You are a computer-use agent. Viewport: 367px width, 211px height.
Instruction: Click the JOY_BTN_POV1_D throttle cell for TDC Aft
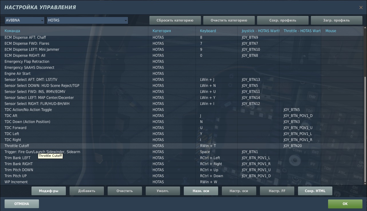[x=300, y=116]
